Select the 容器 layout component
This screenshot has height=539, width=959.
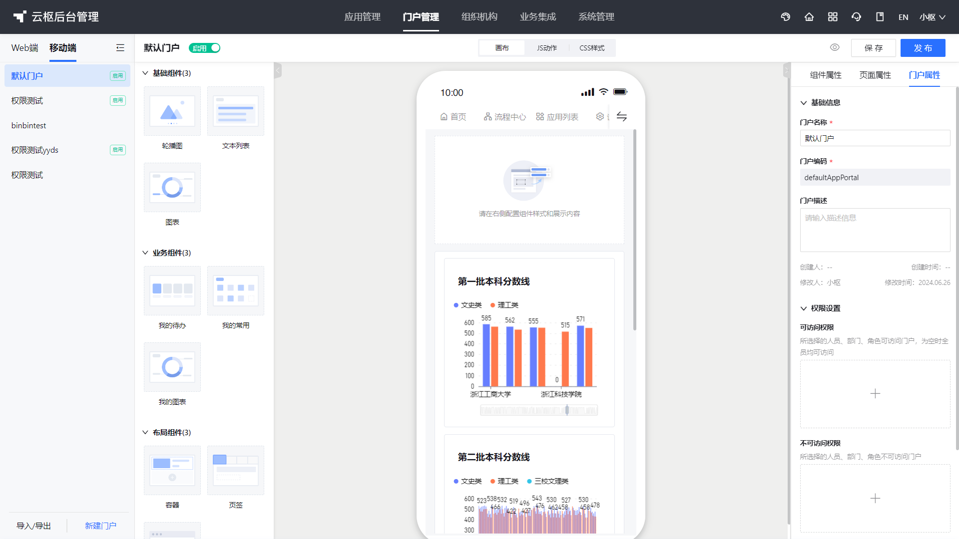[x=172, y=470]
